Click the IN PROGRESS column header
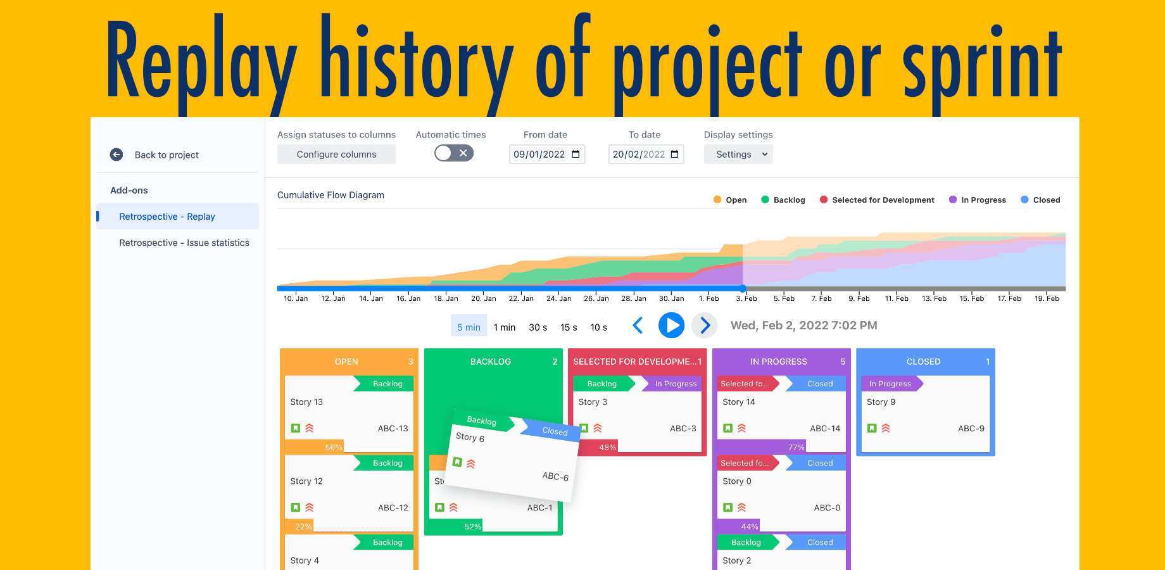The height and width of the screenshot is (570, 1165). click(781, 362)
